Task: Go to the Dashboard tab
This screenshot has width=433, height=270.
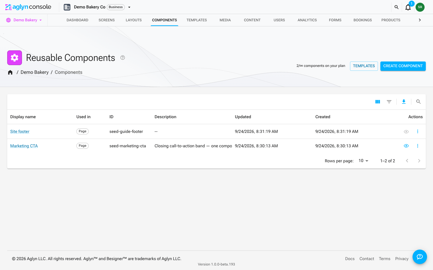Action: tap(78, 20)
